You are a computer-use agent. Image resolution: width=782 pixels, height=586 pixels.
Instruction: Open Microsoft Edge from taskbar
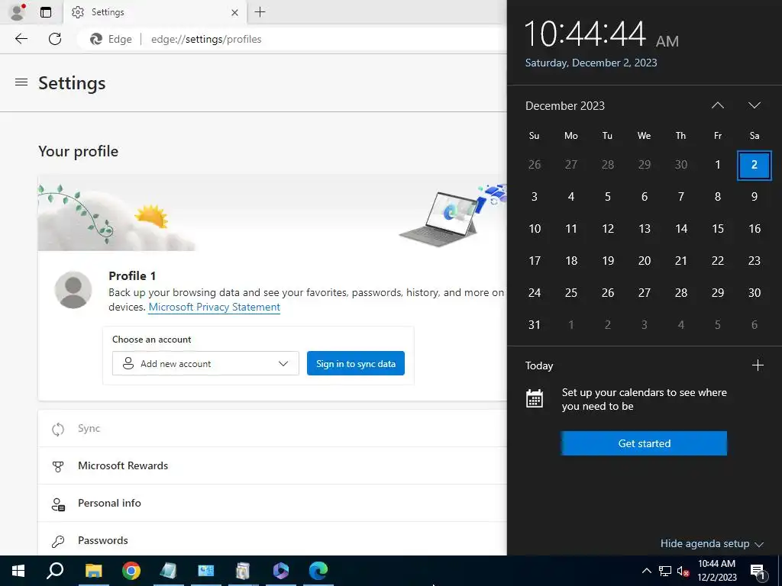[318, 571]
